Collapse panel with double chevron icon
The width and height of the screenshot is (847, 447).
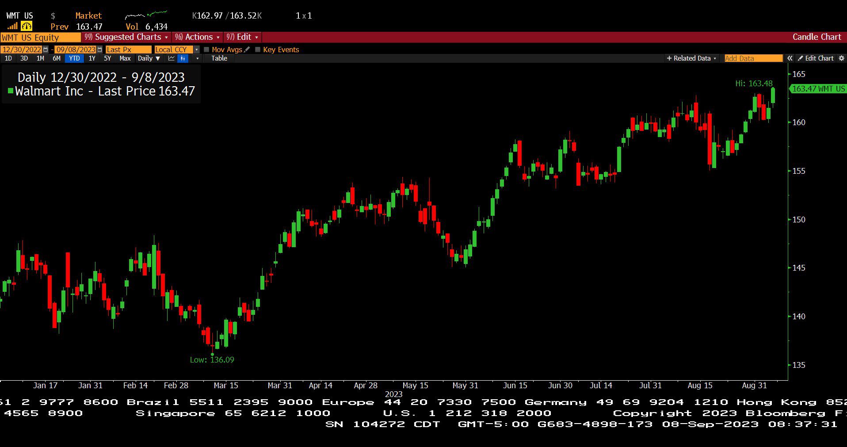click(x=790, y=58)
